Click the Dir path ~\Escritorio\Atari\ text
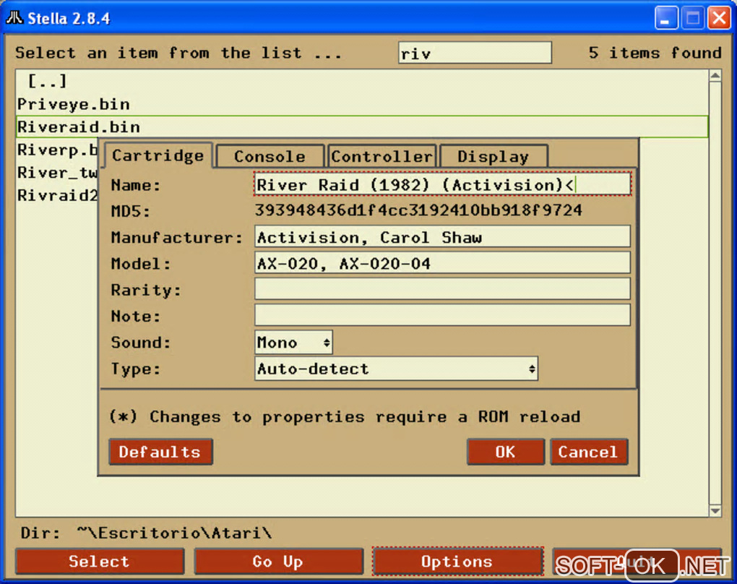The image size is (737, 584). [174, 533]
